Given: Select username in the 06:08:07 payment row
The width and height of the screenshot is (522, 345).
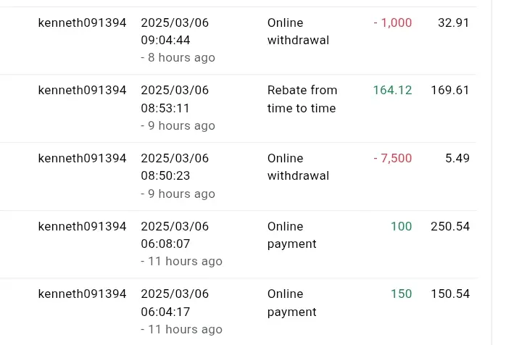Looking at the screenshot, I should click(x=82, y=226).
